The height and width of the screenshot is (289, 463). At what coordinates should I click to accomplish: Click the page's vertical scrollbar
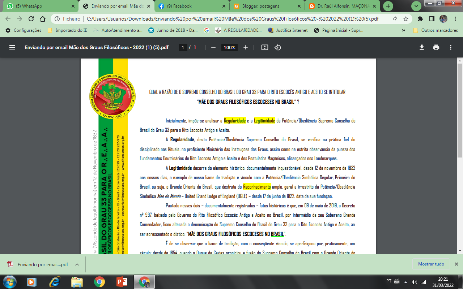tap(460, 110)
